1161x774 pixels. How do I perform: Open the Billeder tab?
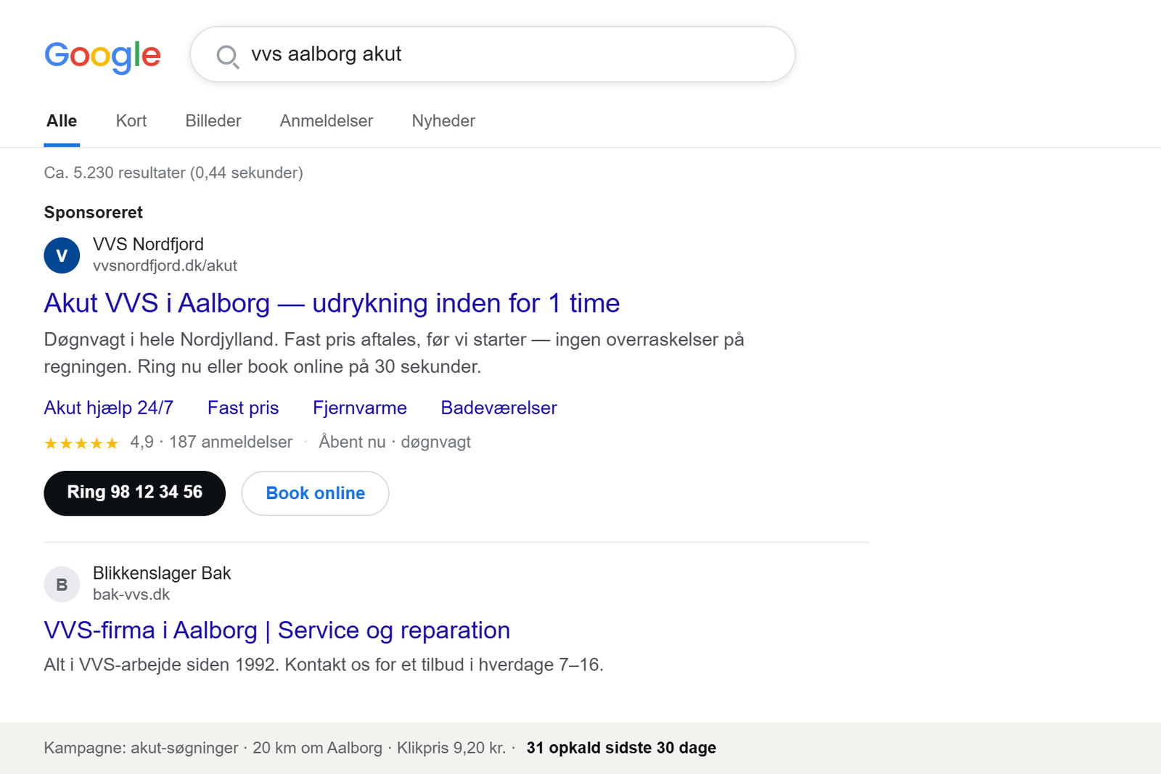tap(213, 121)
